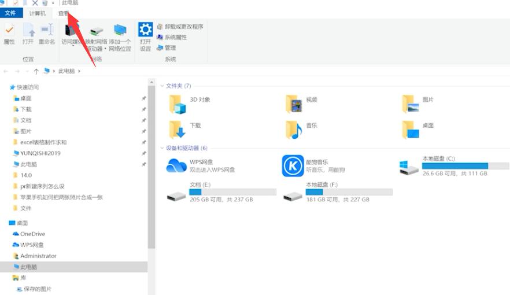Click the 属性 checkmark icon in ribbon
This screenshot has width=510, height=295.
[x=9, y=30]
